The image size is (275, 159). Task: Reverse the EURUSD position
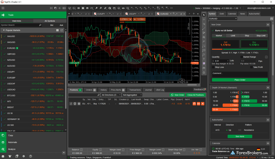(x=194, y=104)
